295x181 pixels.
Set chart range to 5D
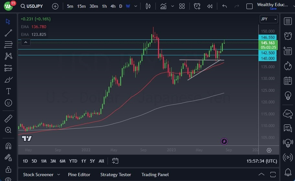(34, 161)
